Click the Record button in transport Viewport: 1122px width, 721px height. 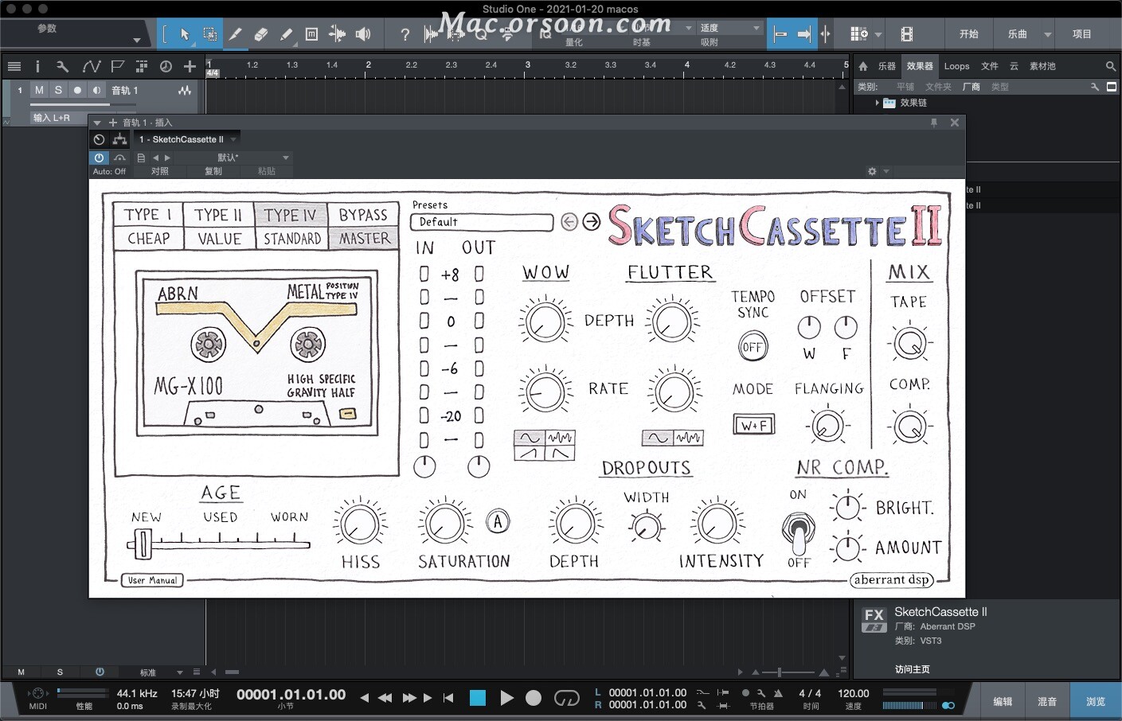[x=534, y=698]
